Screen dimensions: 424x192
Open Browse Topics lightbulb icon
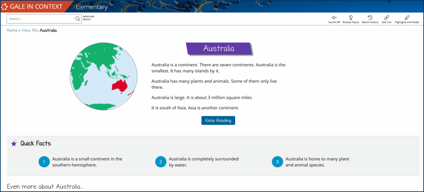coord(351,17)
